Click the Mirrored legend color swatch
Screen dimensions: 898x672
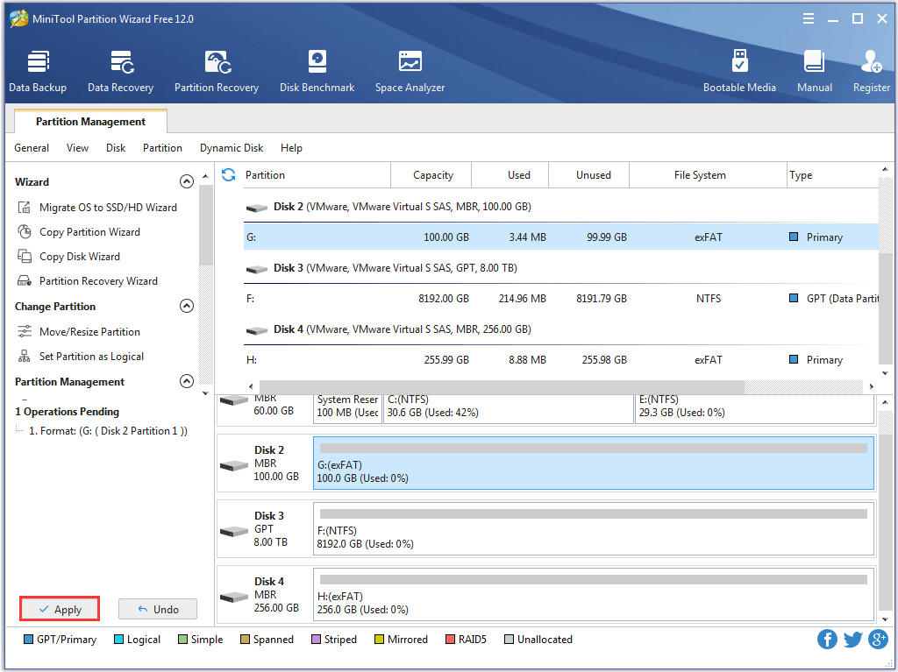379,639
